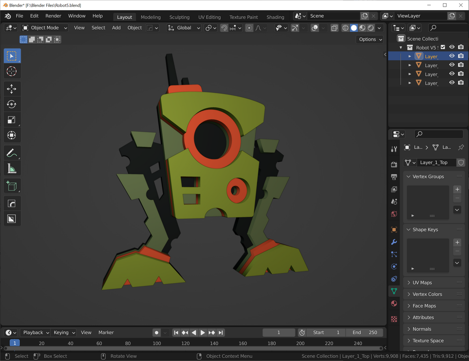Image resolution: width=469 pixels, height=361 pixels.
Task: Choose the Add Cube tool
Action: (12, 186)
